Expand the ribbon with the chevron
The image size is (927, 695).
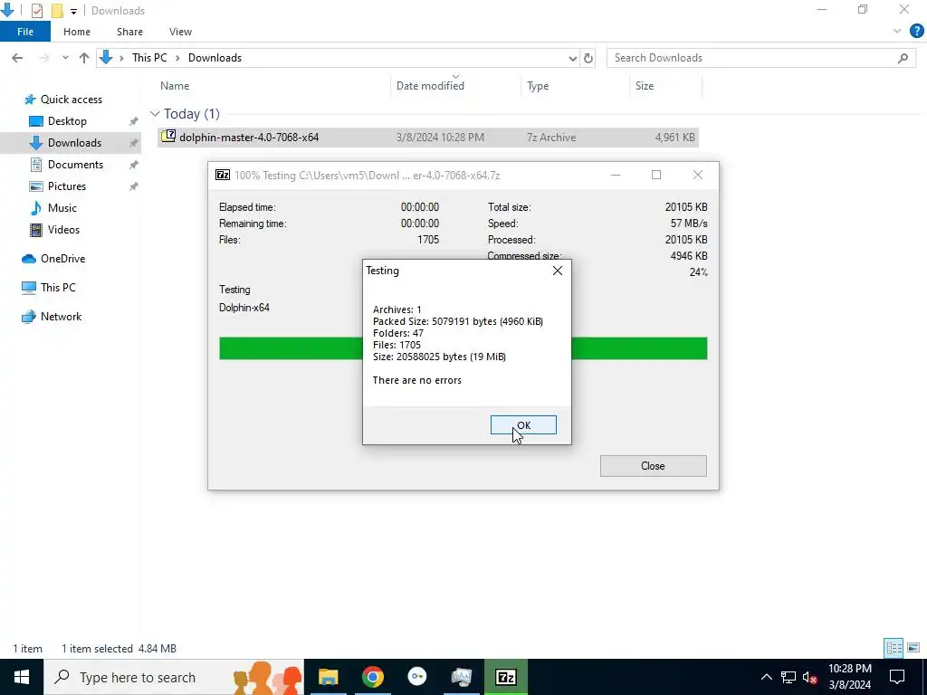(x=897, y=32)
